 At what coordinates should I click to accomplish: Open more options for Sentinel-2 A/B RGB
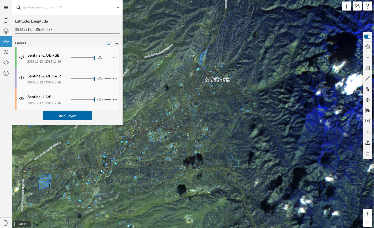[115, 58]
